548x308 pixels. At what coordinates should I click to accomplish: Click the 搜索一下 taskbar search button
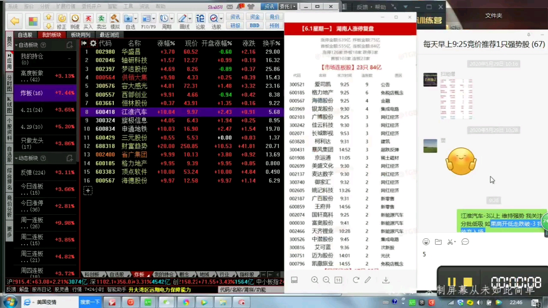(x=90, y=302)
